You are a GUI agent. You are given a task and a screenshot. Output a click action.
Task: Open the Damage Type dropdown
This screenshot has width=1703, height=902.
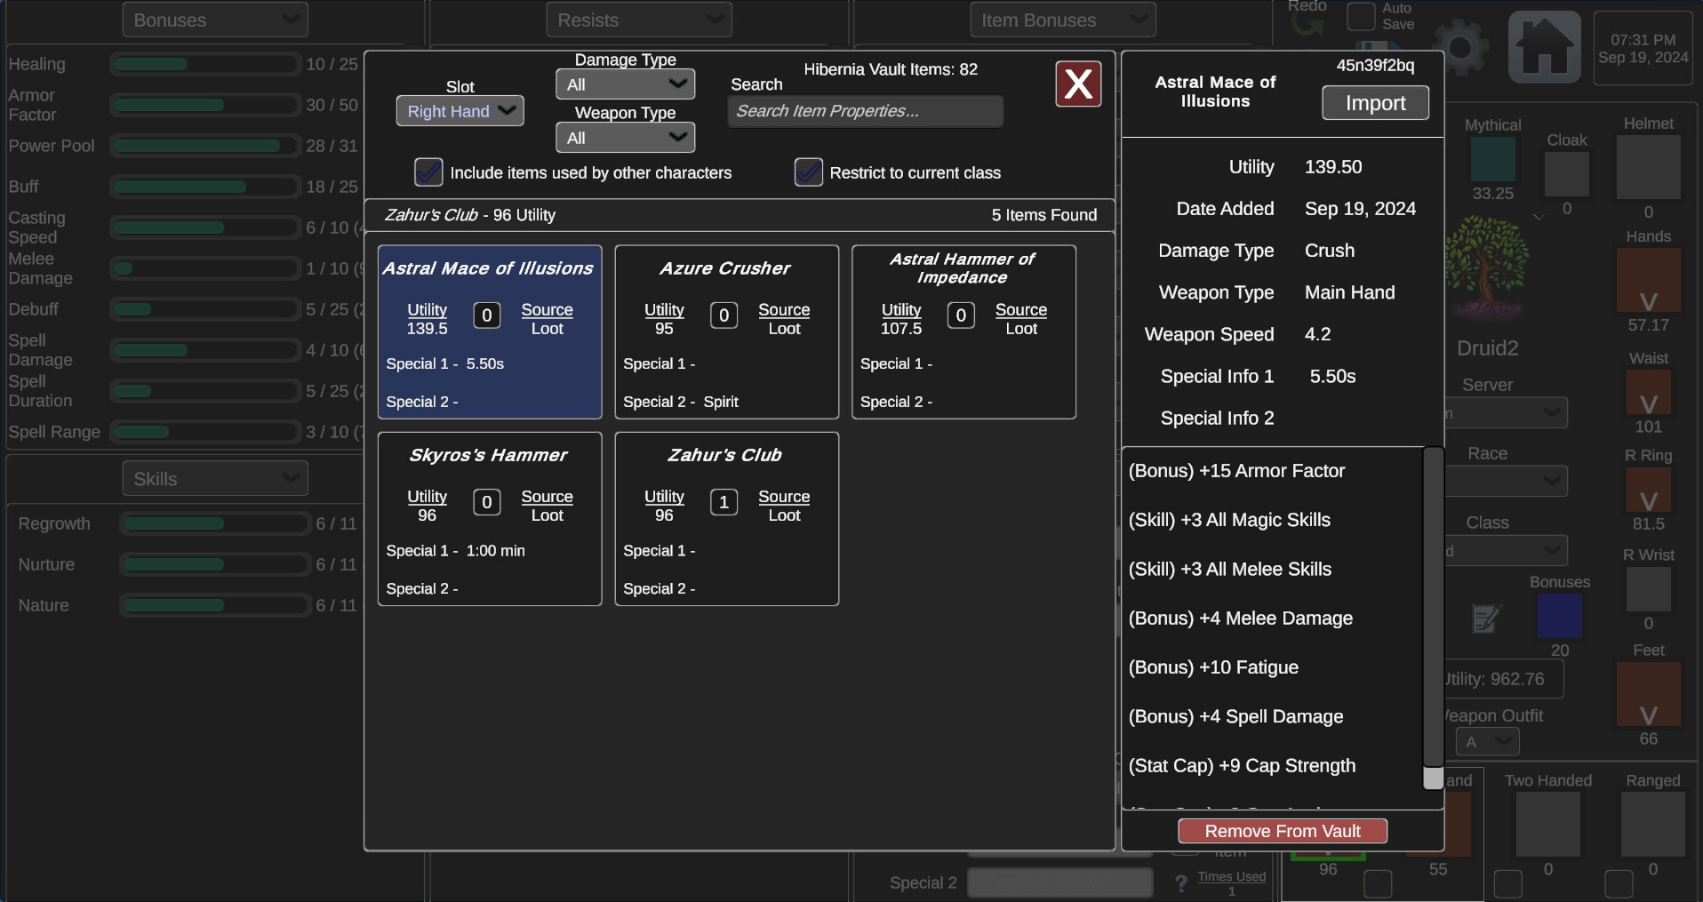click(x=625, y=84)
